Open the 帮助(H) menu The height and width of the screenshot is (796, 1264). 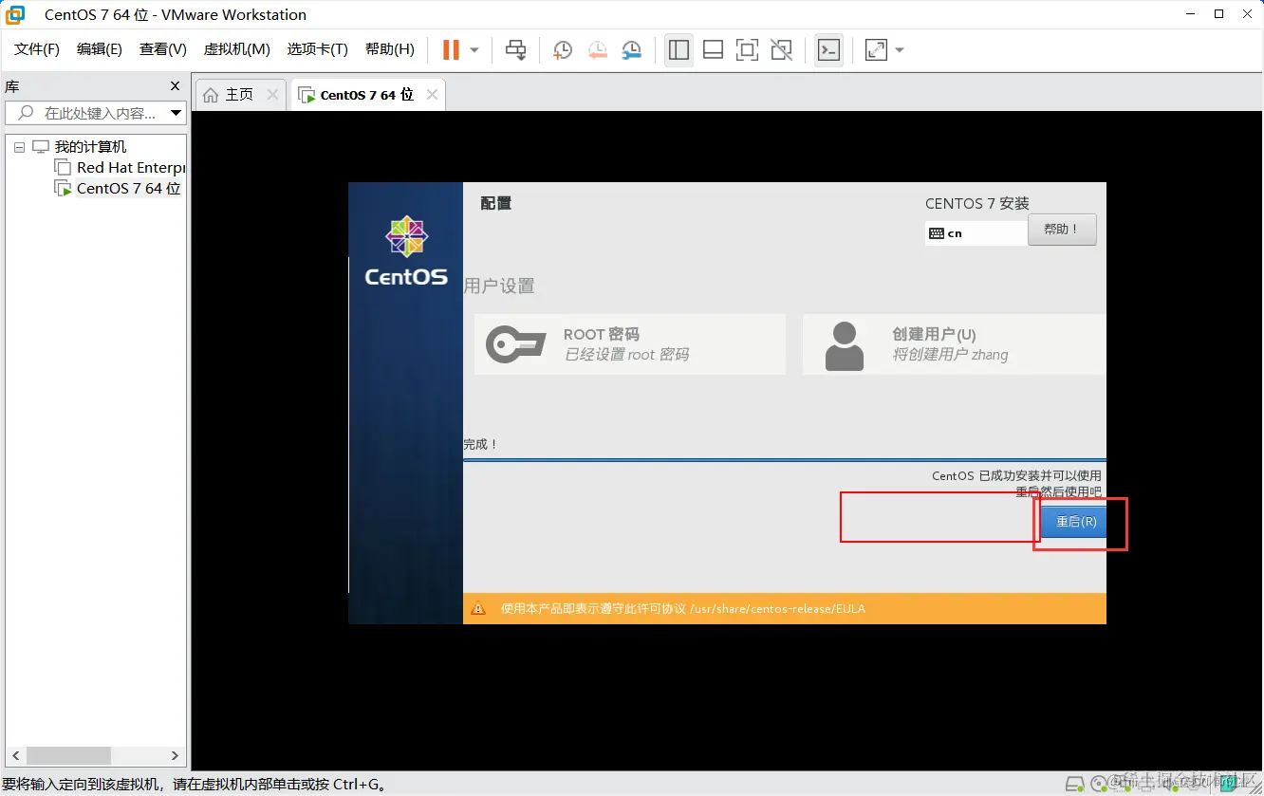(390, 49)
